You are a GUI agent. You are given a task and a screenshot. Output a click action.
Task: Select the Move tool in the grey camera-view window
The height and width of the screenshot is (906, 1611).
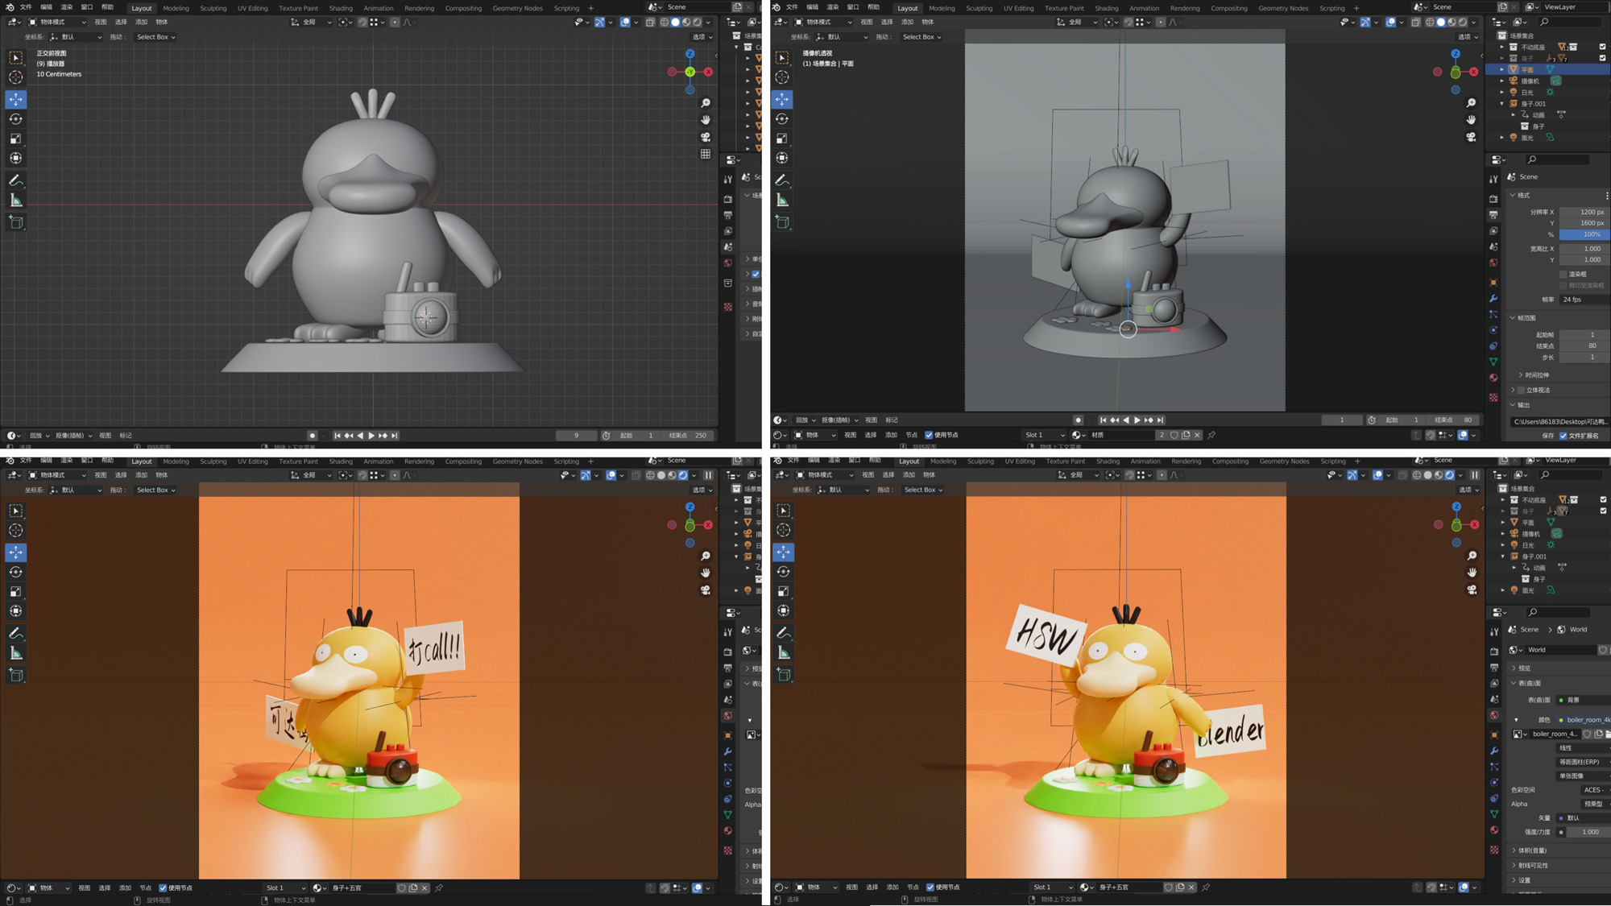coord(782,99)
